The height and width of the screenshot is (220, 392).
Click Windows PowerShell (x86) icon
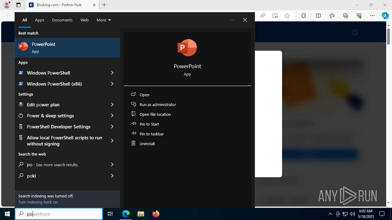[x=21, y=84]
